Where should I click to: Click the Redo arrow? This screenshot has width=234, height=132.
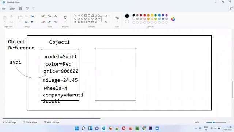[33, 8]
